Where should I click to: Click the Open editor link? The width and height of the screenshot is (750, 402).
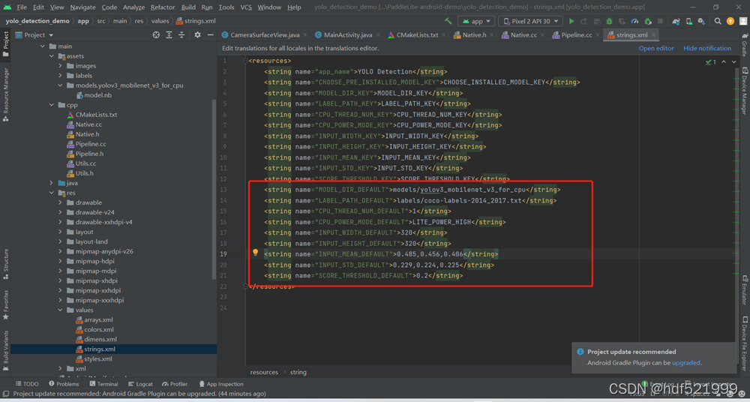click(656, 48)
